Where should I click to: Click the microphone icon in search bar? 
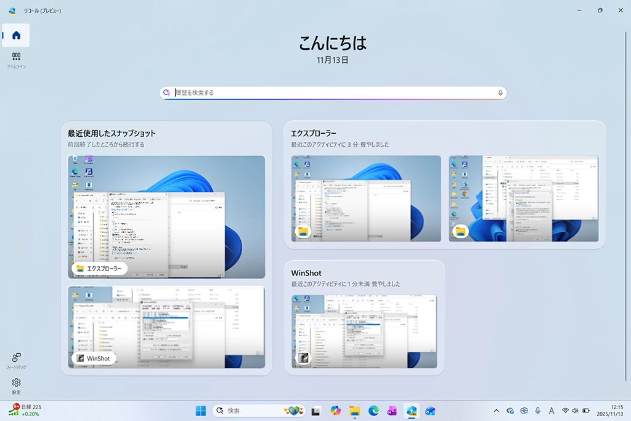pos(500,93)
